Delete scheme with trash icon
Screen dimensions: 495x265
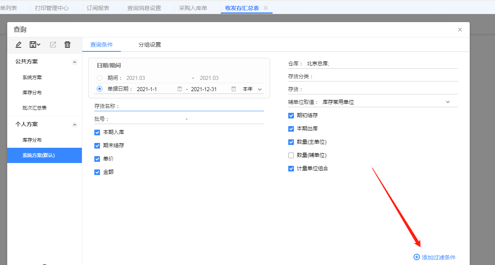click(x=67, y=45)
